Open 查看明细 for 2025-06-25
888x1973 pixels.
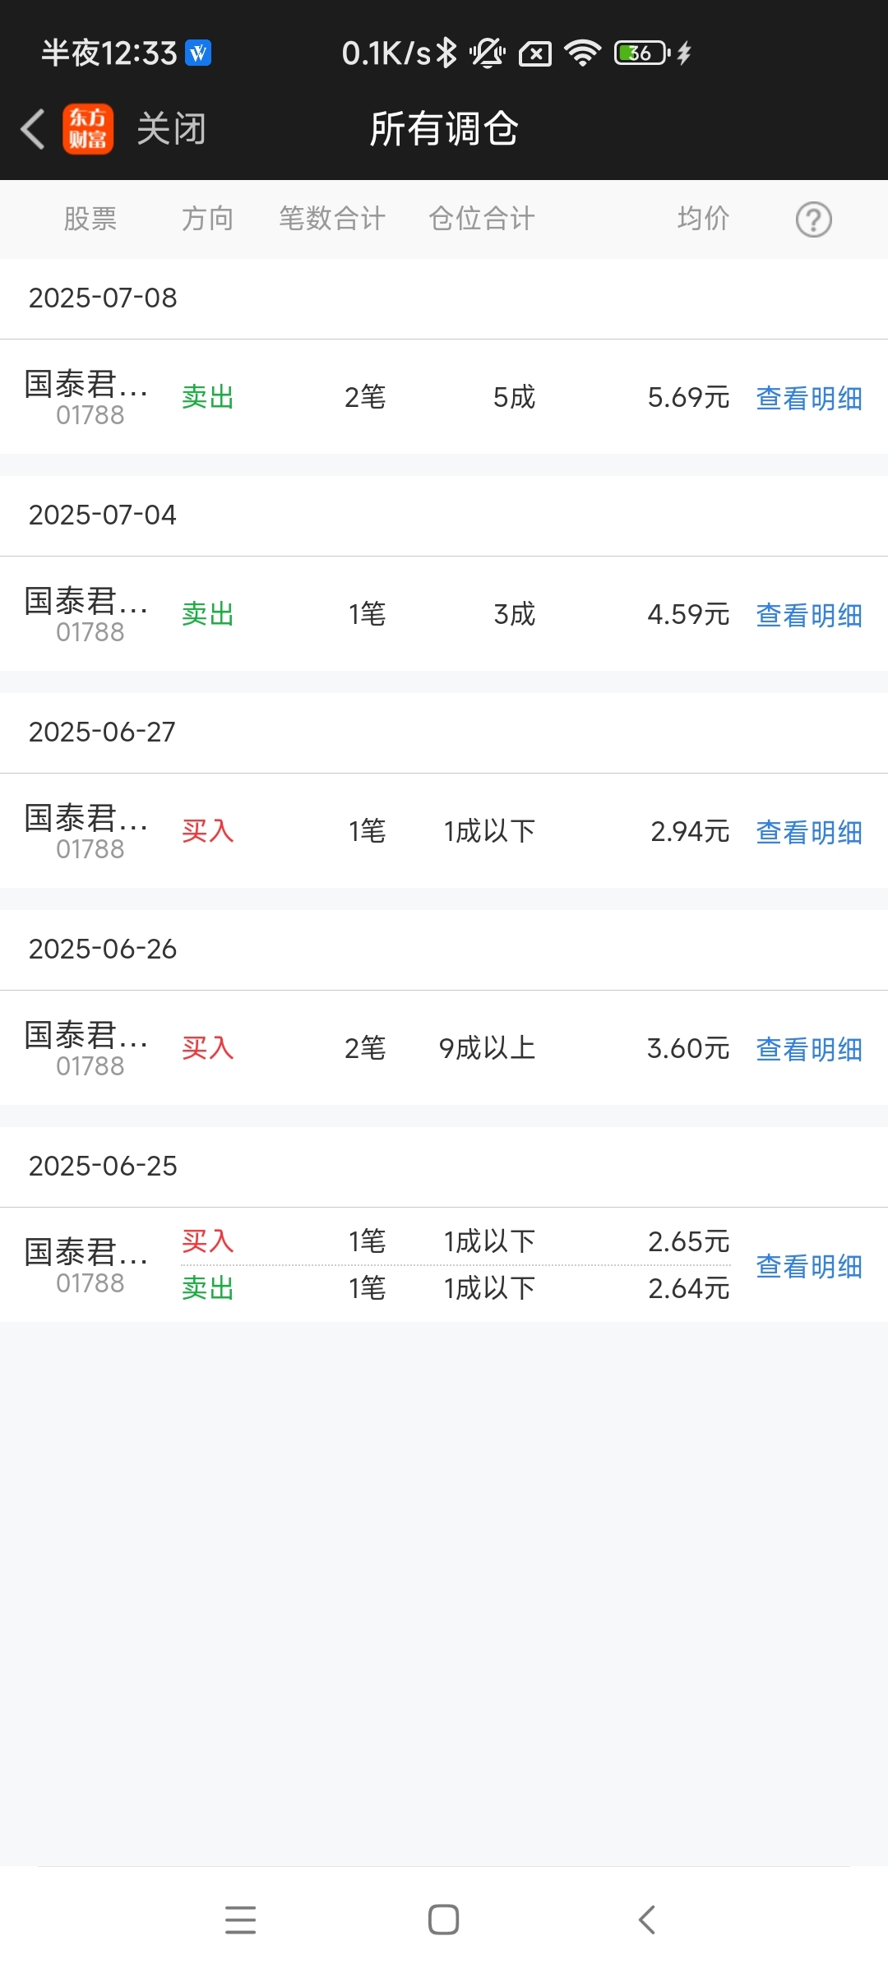(809, 1266)
